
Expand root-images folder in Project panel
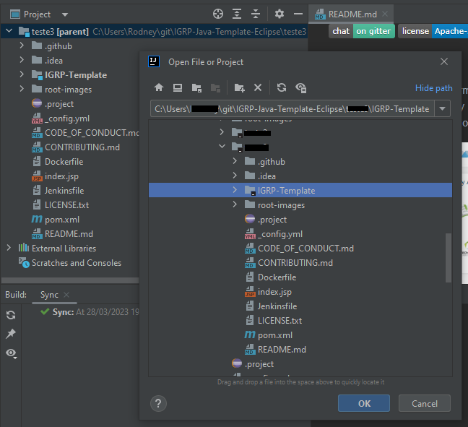[22, 89]
